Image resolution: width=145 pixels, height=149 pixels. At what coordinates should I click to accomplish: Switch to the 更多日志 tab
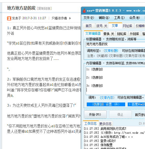pos(106,124)
